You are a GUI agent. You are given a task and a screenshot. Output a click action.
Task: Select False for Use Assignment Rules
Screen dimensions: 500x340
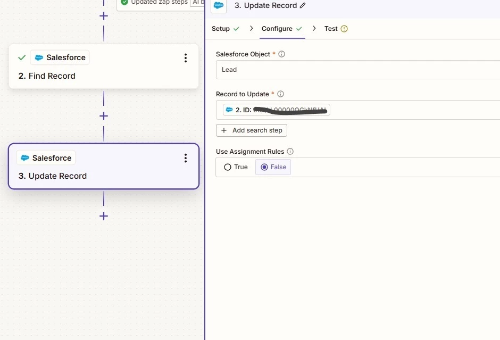(x=273, y=167)
